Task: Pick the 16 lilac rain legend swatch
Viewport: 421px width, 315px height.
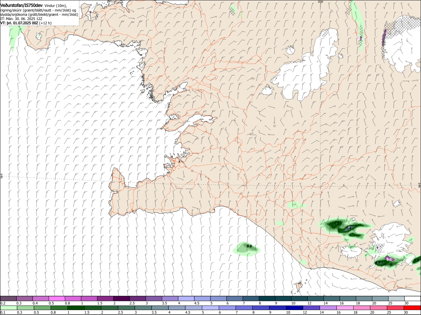Action: click(x=345, y=308)
